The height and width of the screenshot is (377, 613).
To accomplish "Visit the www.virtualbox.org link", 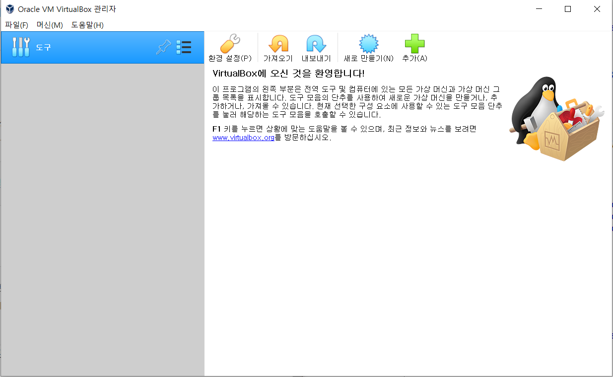I will pos(243,138).
